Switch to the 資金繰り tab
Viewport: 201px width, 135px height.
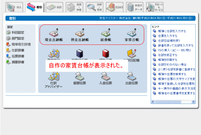tap(115, 7)
